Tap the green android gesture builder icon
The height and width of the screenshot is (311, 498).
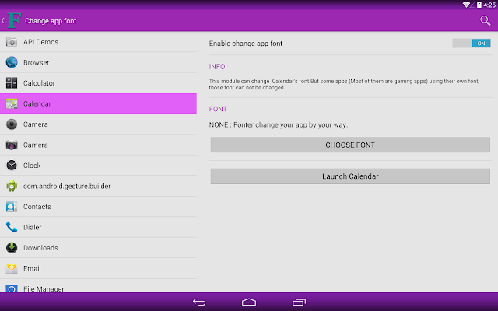click(x=12, y=186)
